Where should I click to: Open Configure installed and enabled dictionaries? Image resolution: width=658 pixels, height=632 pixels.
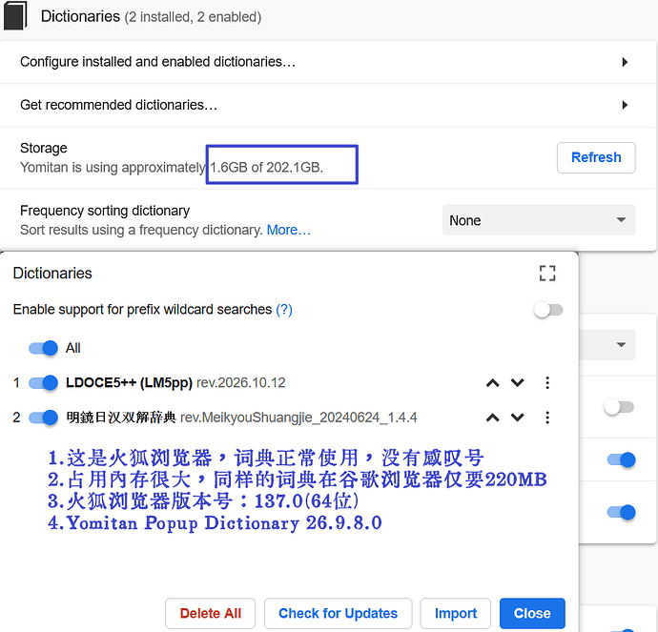point(328,62)
